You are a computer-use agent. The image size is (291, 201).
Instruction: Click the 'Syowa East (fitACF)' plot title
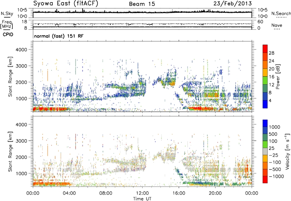[66, 4]
